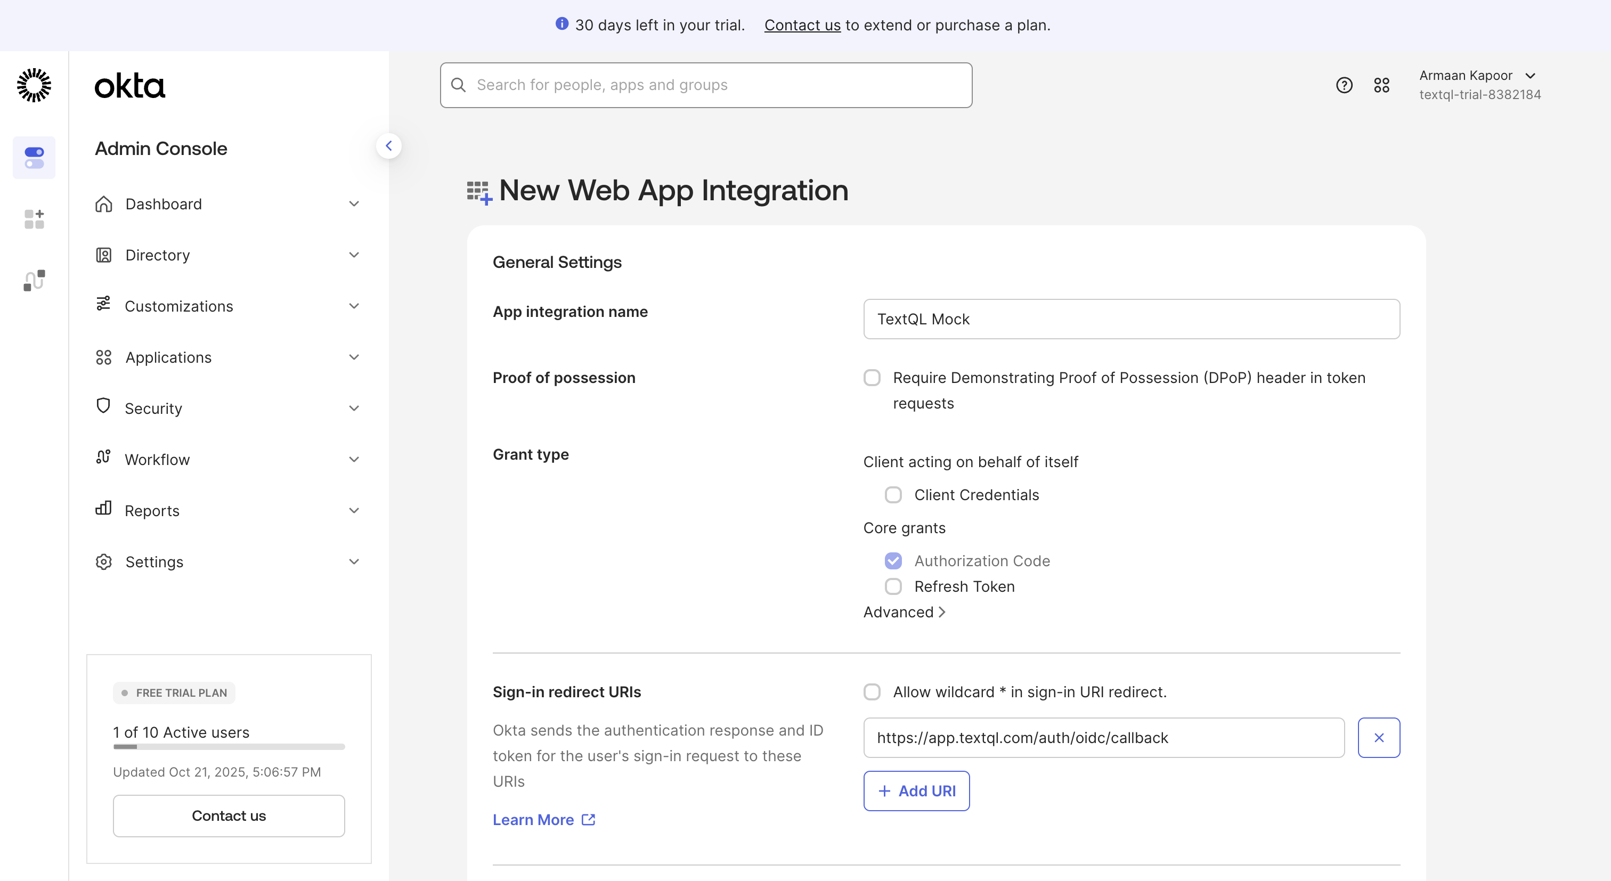The height and width of the screenshot is (881, 1611).
Task: Open the workflows connector icon in the left rail
Action: (x=34, y=280)
